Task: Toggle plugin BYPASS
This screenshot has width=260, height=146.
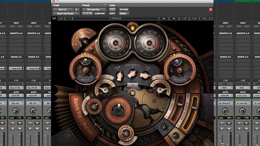Action: (123, 10)
